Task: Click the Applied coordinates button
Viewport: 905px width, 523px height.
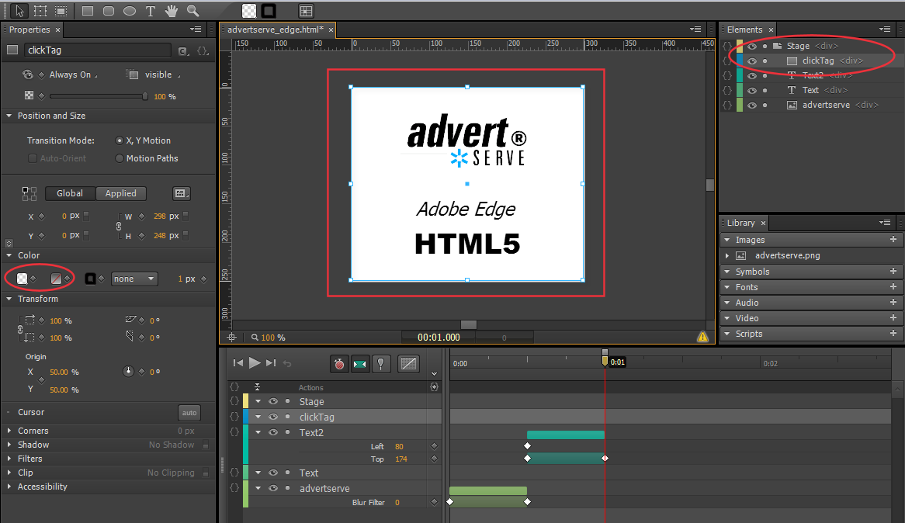Action: coord(120,193)
